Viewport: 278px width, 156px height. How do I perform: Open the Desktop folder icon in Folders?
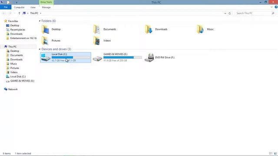(x=45, y=29)
